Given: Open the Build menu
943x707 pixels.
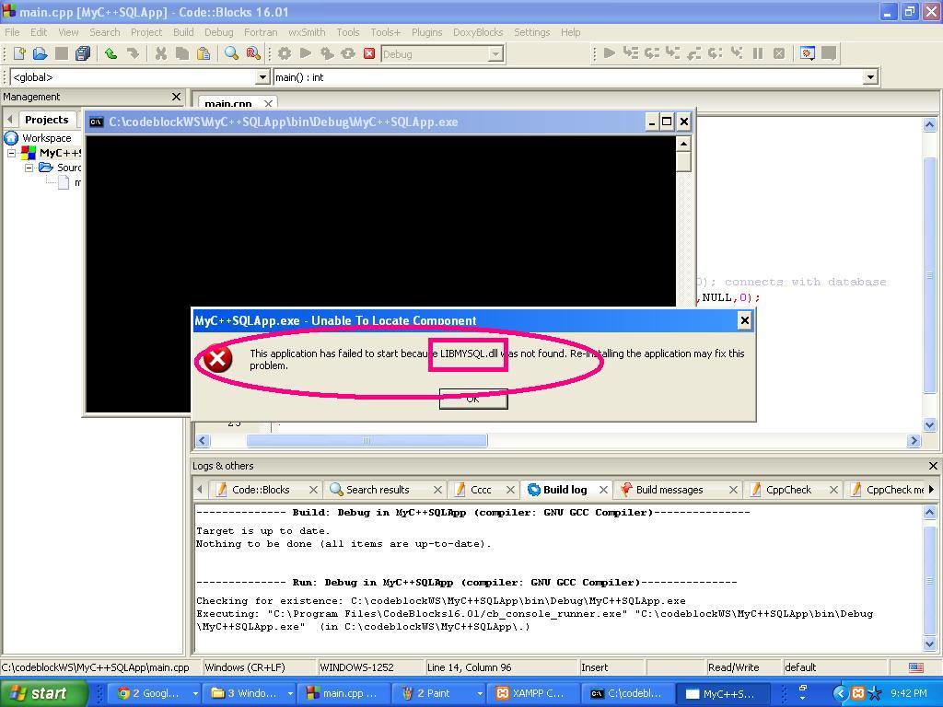Looking at the screenshot, I should point(183,31).
